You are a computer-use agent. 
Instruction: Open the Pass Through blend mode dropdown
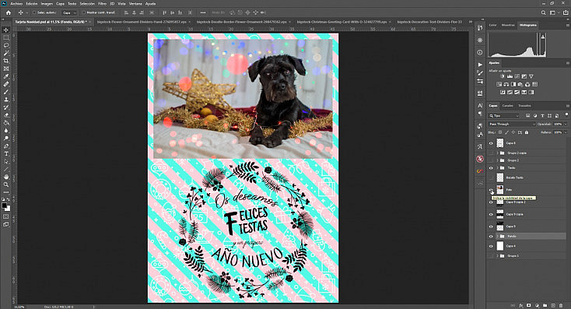(x=512, y=125)
